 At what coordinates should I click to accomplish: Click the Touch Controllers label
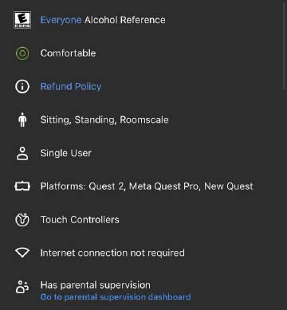tap(80, 220)
